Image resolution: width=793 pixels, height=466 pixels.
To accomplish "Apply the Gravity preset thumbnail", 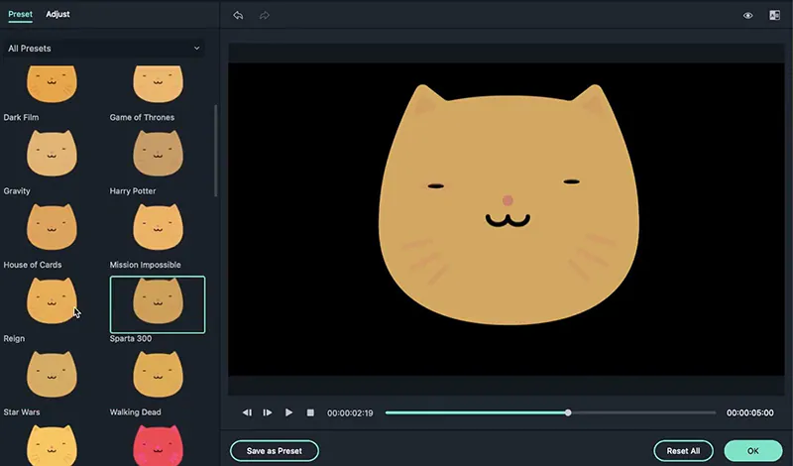I will 52,154.
